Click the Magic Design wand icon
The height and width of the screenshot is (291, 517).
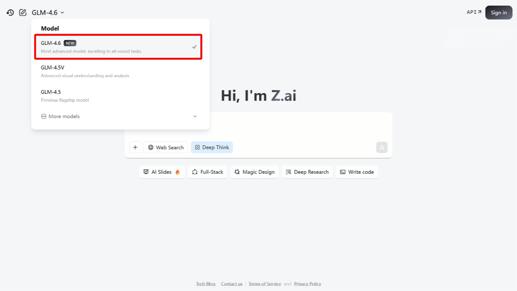237,172
